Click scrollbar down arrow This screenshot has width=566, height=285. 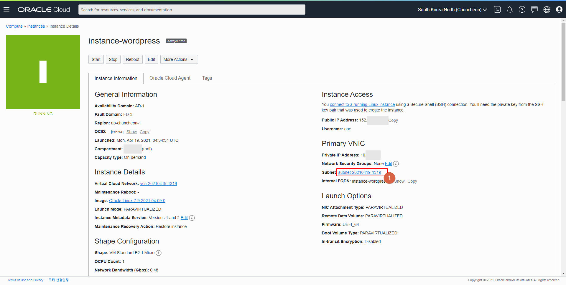(563, 274)
